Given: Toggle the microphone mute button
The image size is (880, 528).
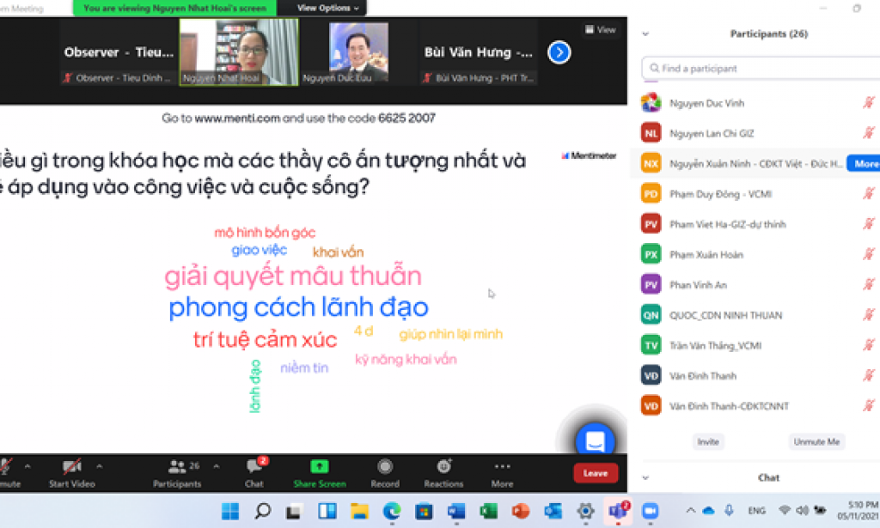Looking at the screenshot, I should click(x=7, y=467).
